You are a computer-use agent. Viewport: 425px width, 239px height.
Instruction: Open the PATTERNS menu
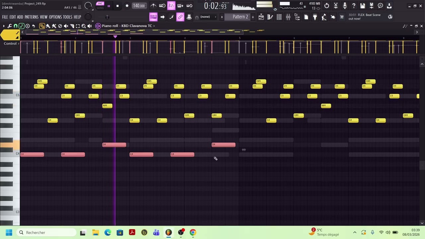click(x=32, y=17)
